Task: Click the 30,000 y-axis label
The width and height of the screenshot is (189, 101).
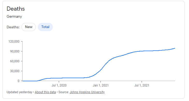Action: tap(15, 71)
